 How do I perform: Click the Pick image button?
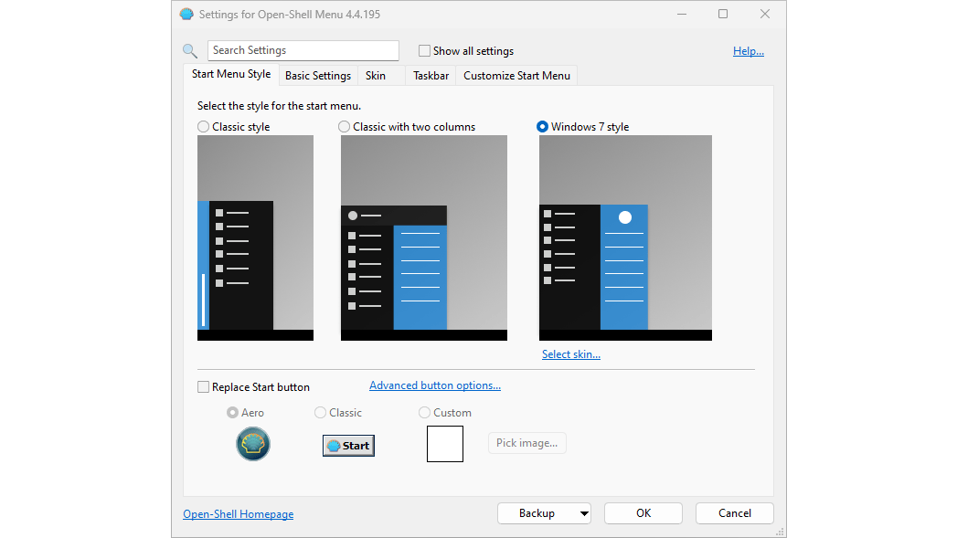[x=526, y=443]
